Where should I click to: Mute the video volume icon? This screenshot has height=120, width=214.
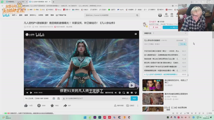coord(116,93)
